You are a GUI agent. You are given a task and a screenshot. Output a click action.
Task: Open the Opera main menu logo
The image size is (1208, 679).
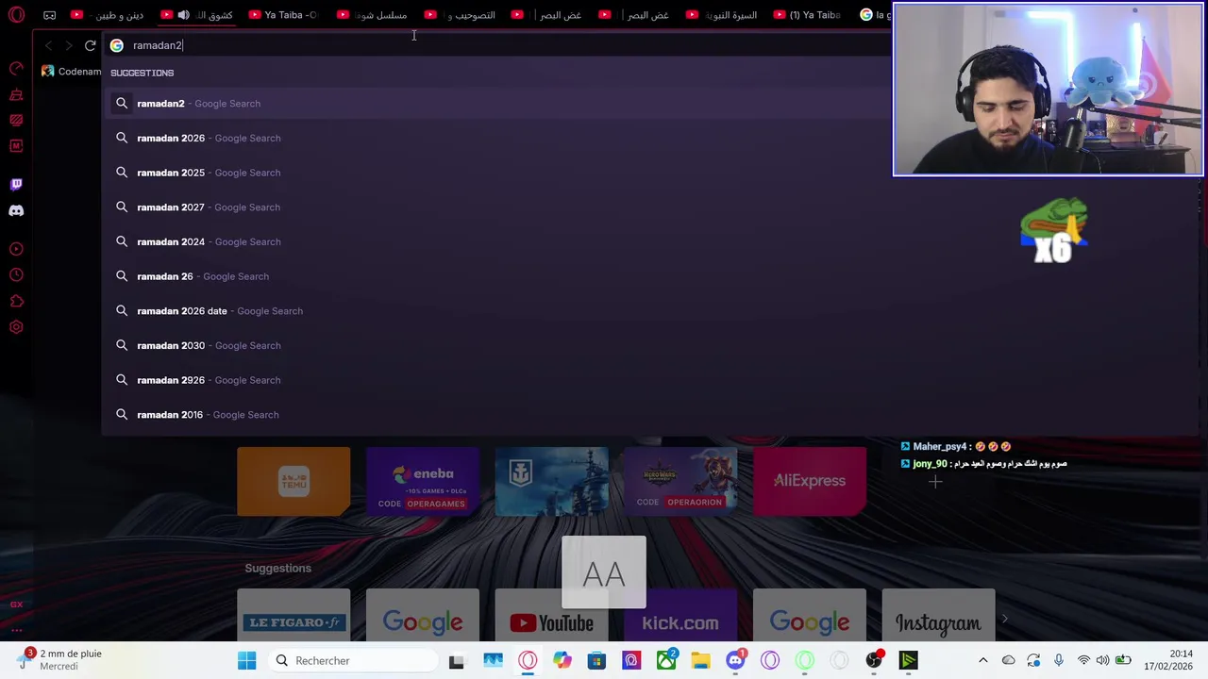[x=16, y=15]
